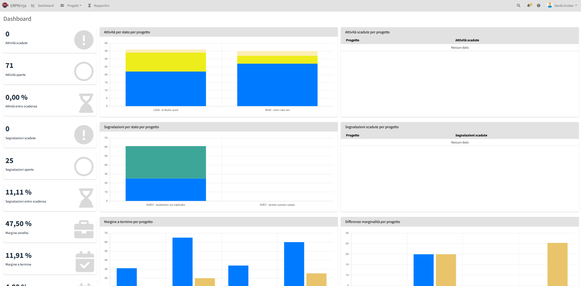Click the help question mark icon
Image resolution: width=581 pixels, height=286 pixels.
click(539, 6)
